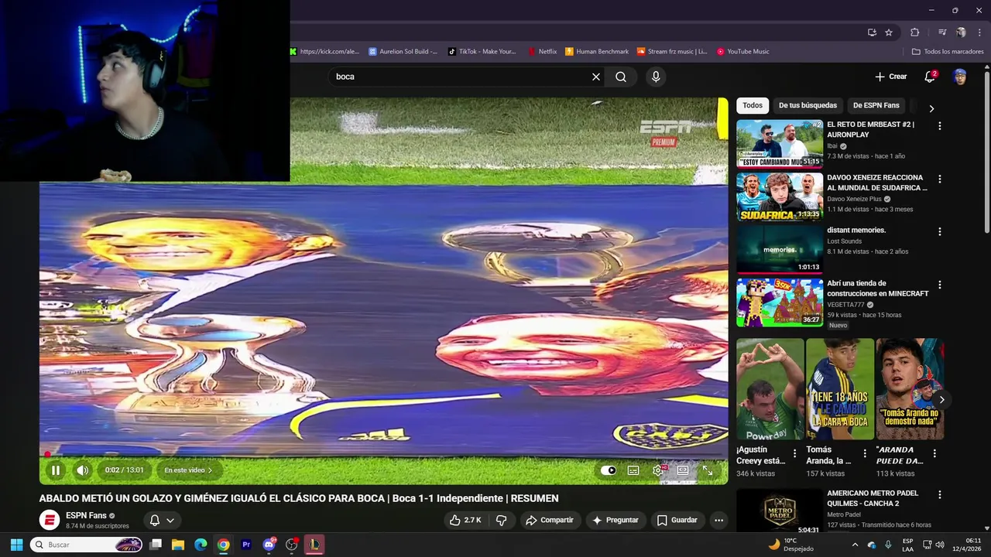The image size is (991, 557).
Task: Open the Minecraft tienda video thumbnail
Action: click(x=780, y=302)
